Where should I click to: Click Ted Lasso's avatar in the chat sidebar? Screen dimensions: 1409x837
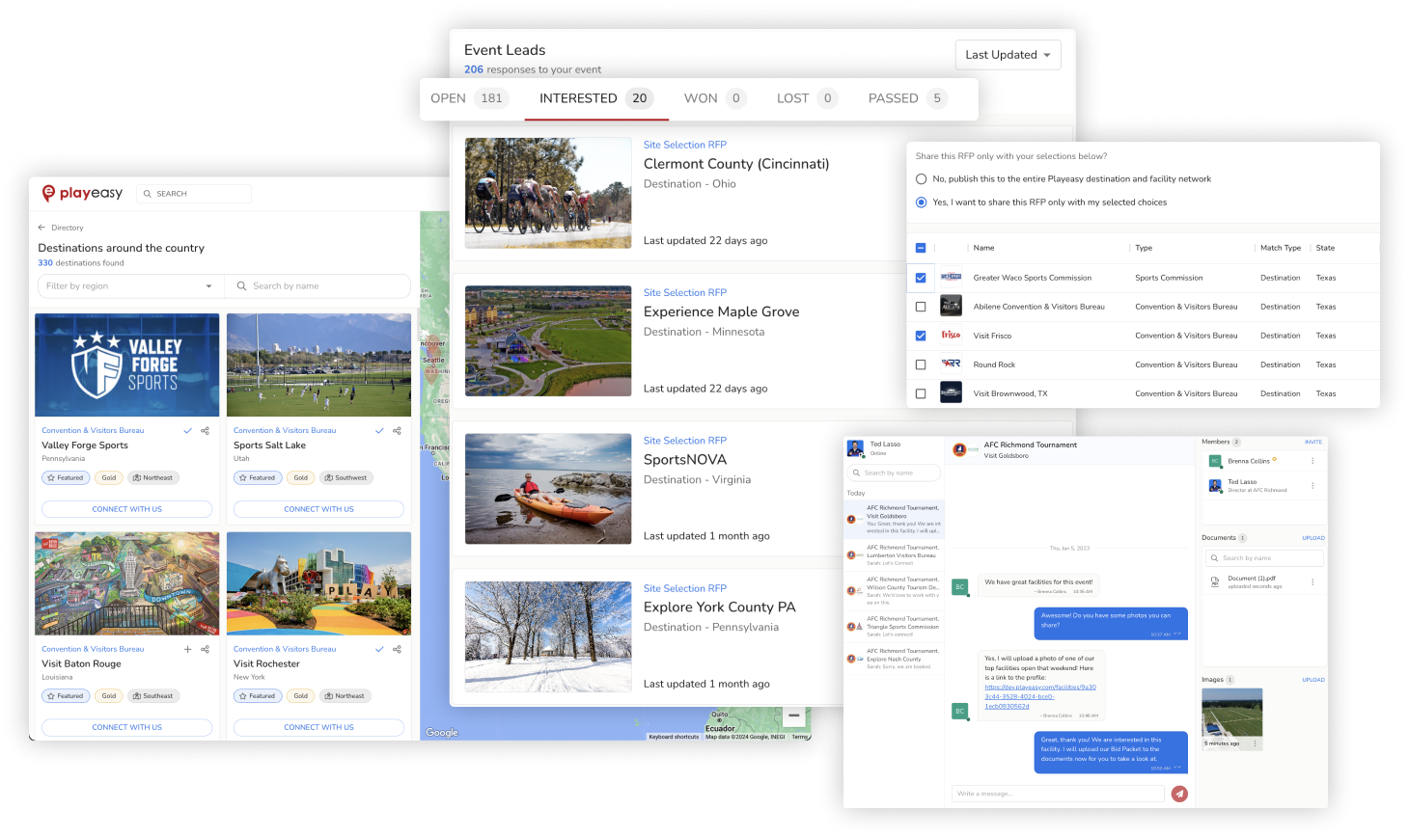click(855, 448)
